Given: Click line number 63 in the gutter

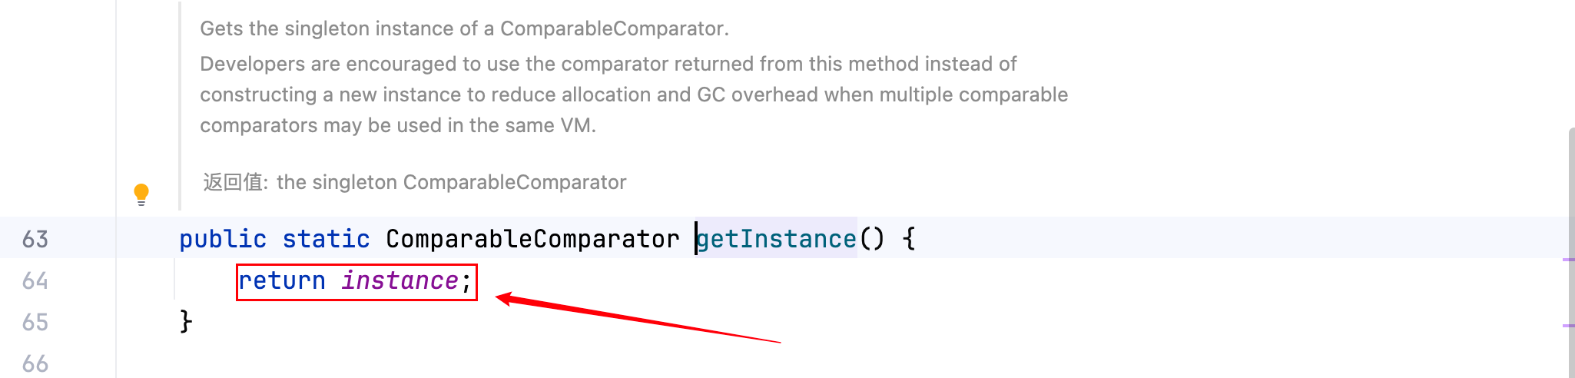Looking at the screenshot, I should tap(35, 240).
